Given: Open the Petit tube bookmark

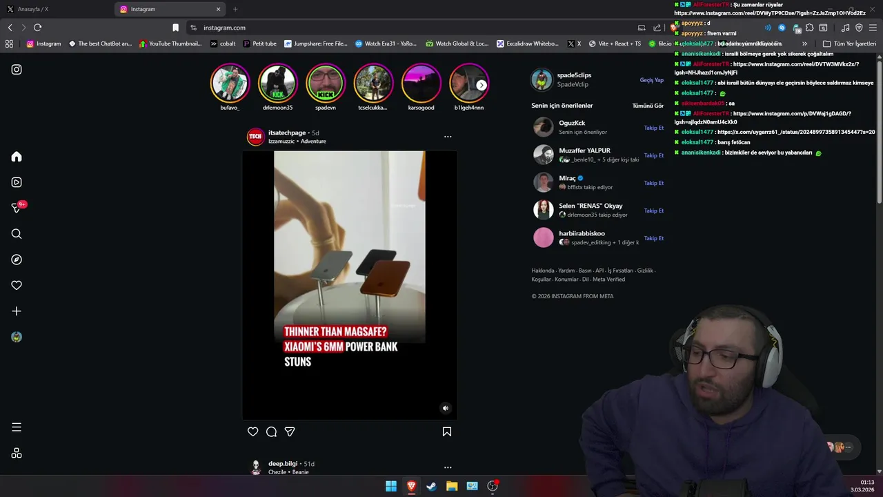Looking at the screenshot, I should point(260,43).
